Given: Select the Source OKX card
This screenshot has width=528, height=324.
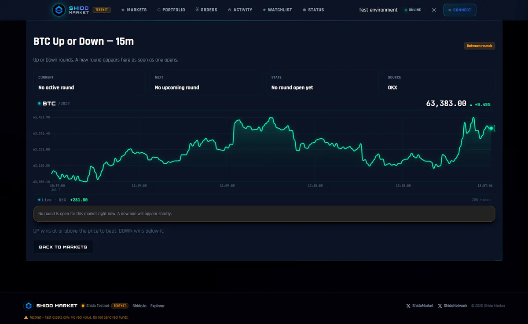Looking at the screenshot, I should coord(439,83).
